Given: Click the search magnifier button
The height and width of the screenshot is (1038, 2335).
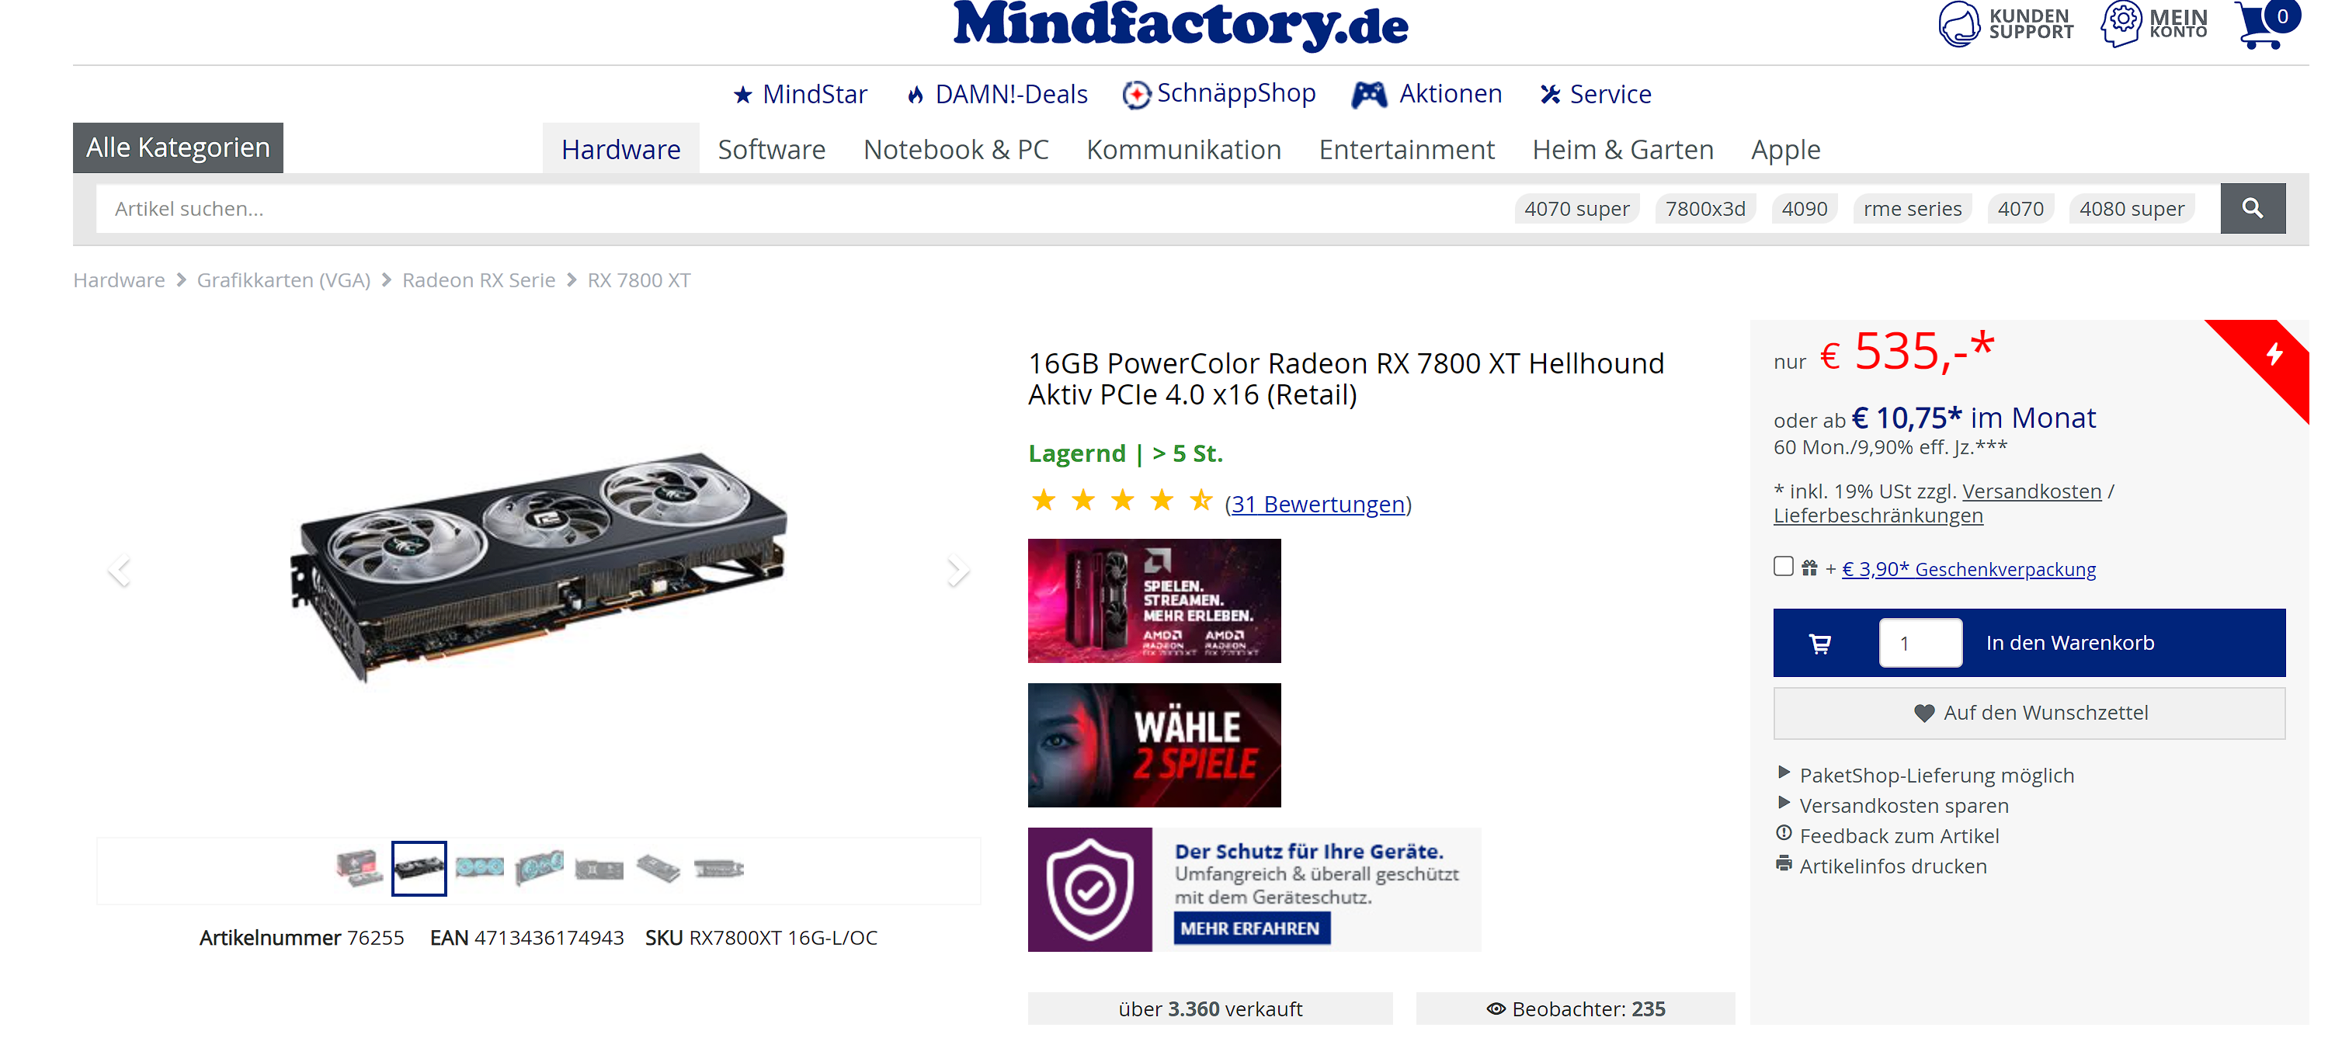Looking at the screenshot, I should coord(2253,209).
